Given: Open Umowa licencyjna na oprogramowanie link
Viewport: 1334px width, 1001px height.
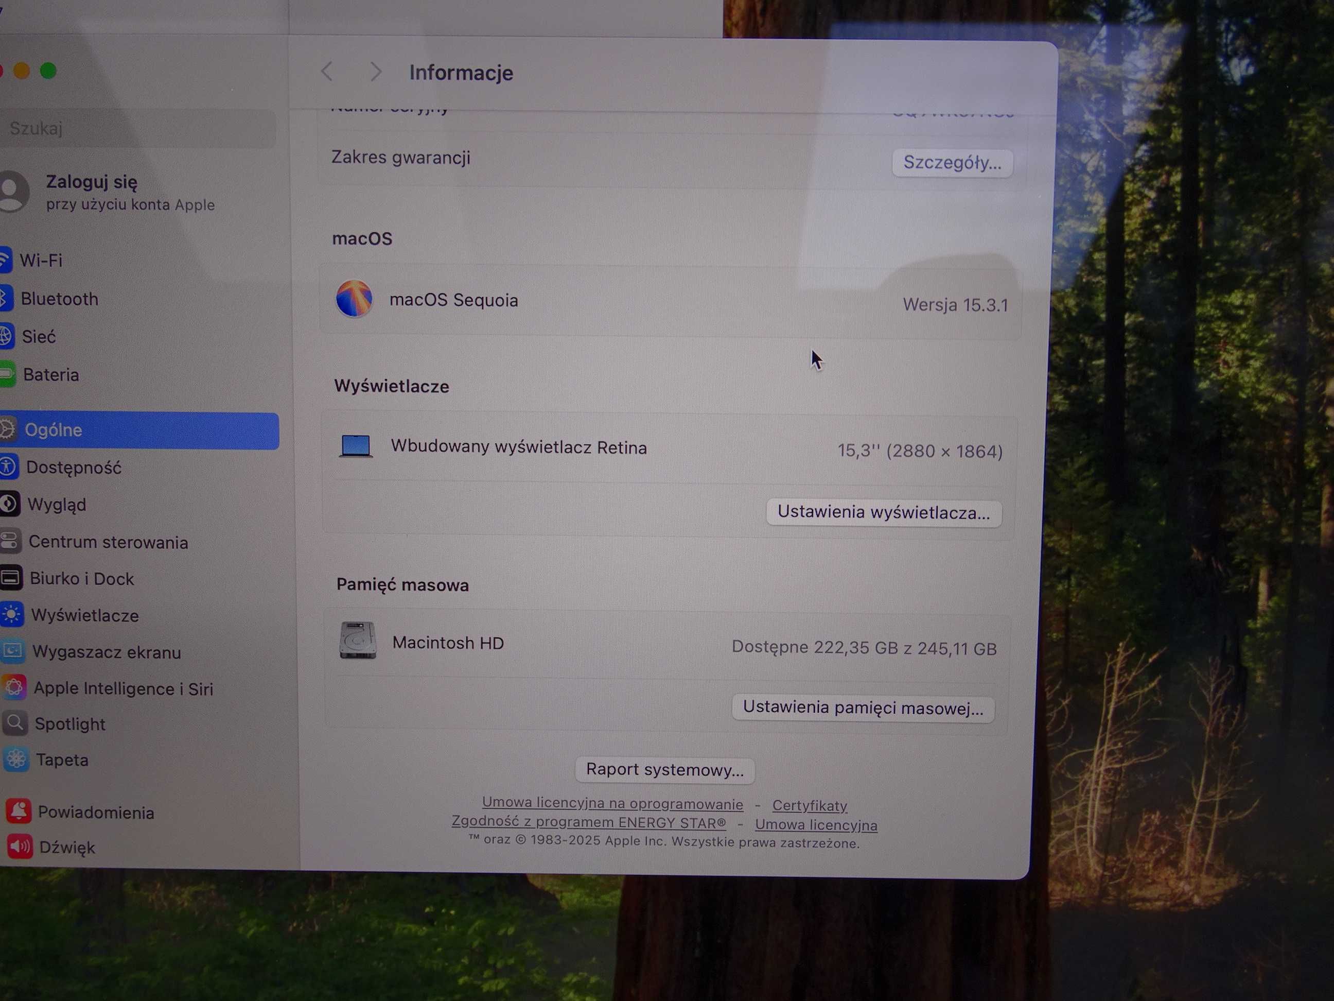Looking at the screenshot, I should pos(612,804).
